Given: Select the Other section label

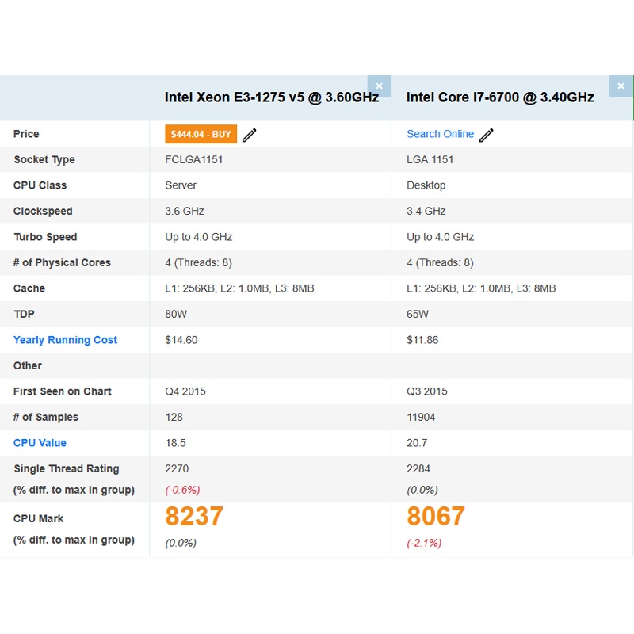Looking at the screenshot, I should click(28, 366).
